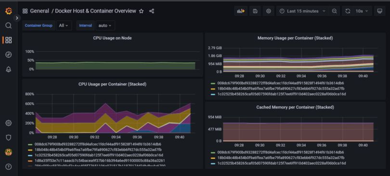Open Cached Memory per Container panel title menu
This screenshot has height=176, width=390.
tap(295, 107)
